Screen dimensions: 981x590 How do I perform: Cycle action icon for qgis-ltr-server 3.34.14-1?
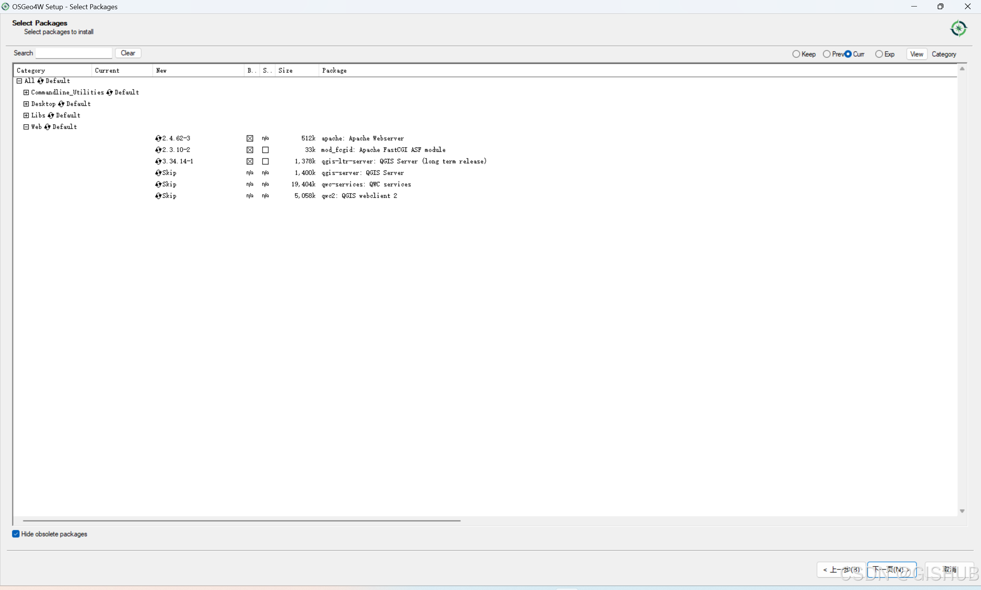click(158, 161)
